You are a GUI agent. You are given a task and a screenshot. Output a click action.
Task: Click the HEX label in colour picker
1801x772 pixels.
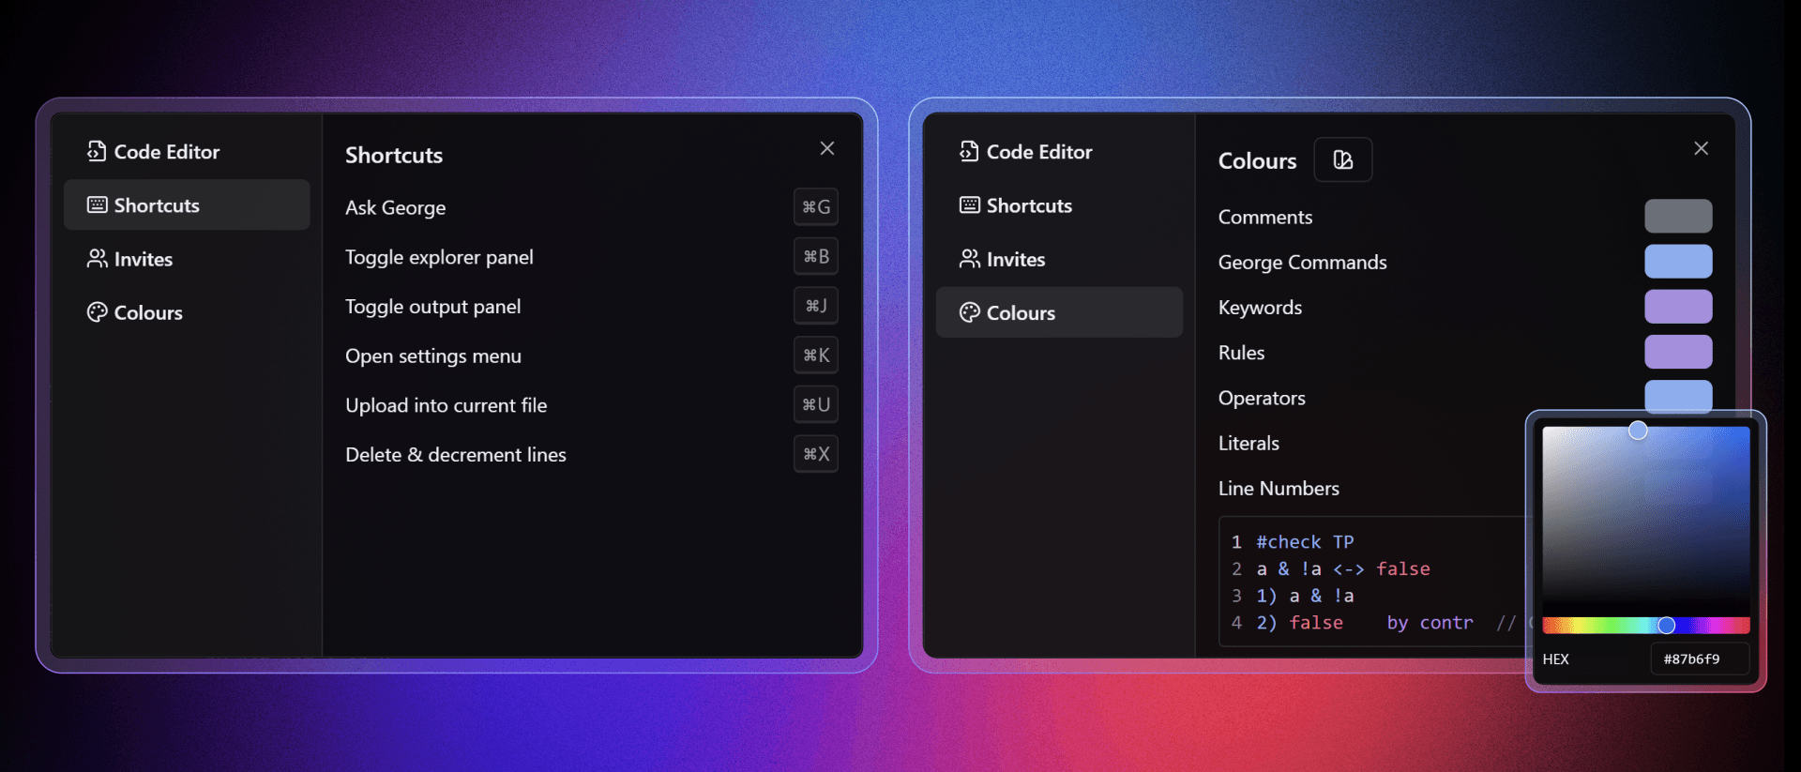tap(1556, 659)
